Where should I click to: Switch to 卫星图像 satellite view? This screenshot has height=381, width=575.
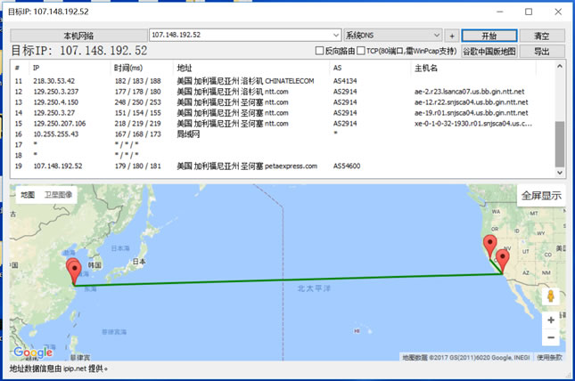60,194
